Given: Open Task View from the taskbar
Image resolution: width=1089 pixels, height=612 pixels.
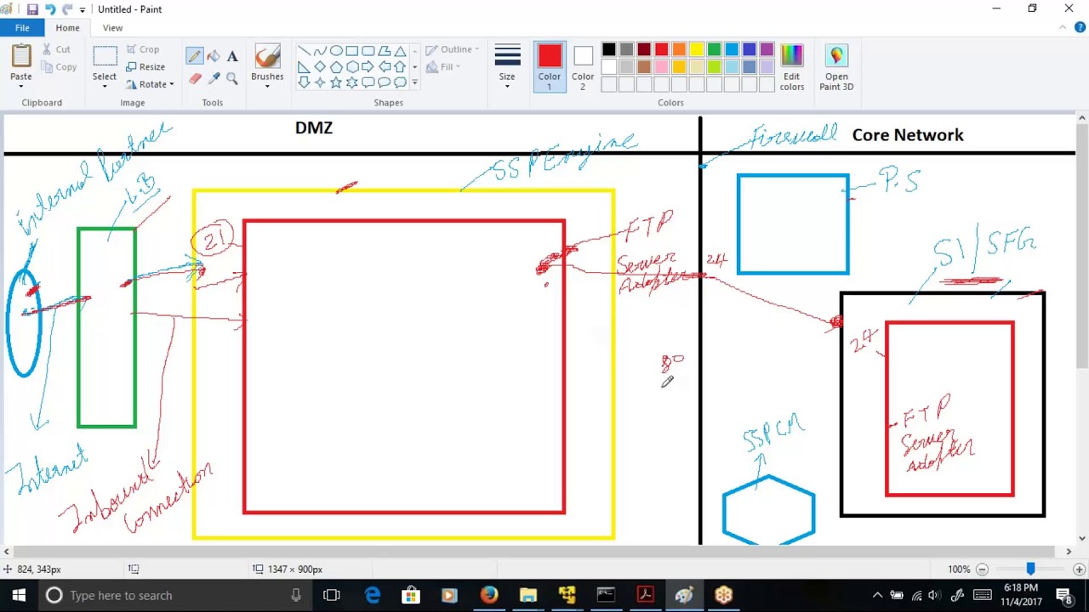Looking at the screenshot, I should tap(332, 595).
